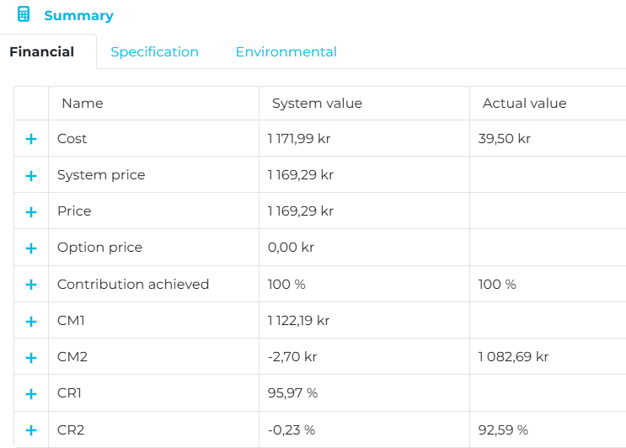
Task: Sort by System value column header
Action: [317, 104]
